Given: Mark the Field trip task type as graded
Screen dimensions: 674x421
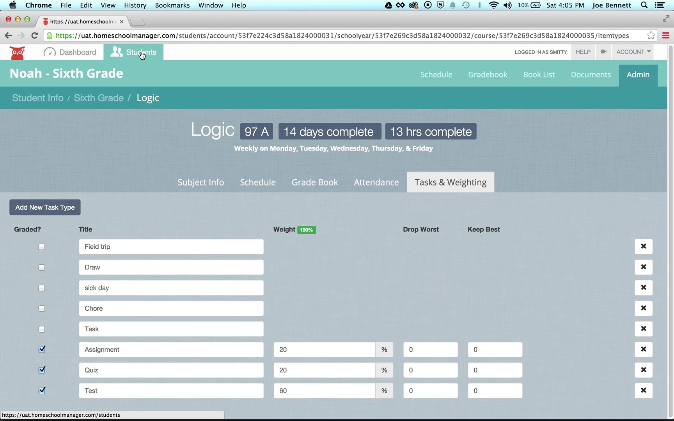Looking at the screenshot, I should click(42, 247).
